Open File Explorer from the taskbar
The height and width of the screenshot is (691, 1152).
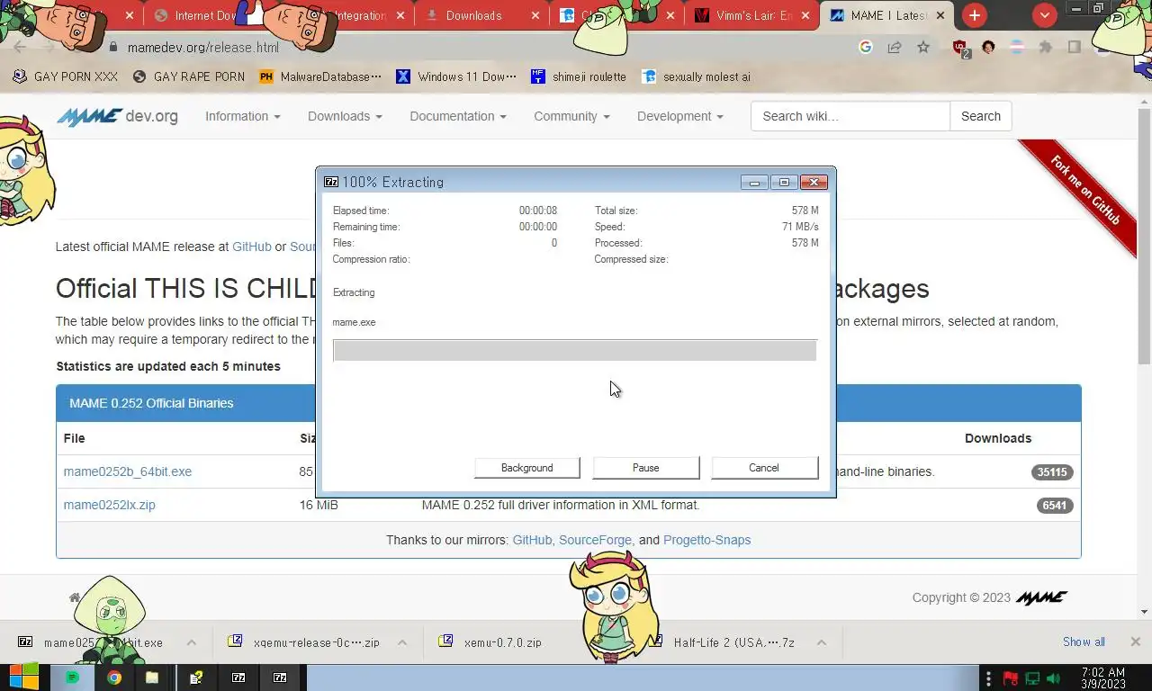click(152, 678)
